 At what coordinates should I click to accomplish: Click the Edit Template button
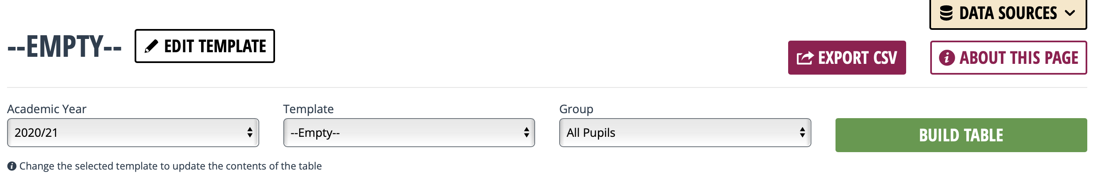point(205,46)
